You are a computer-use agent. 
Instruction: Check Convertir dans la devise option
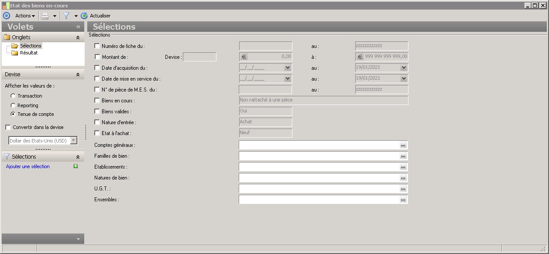coord(8,127)
